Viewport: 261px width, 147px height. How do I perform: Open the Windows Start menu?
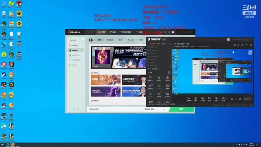coord(2,145)
